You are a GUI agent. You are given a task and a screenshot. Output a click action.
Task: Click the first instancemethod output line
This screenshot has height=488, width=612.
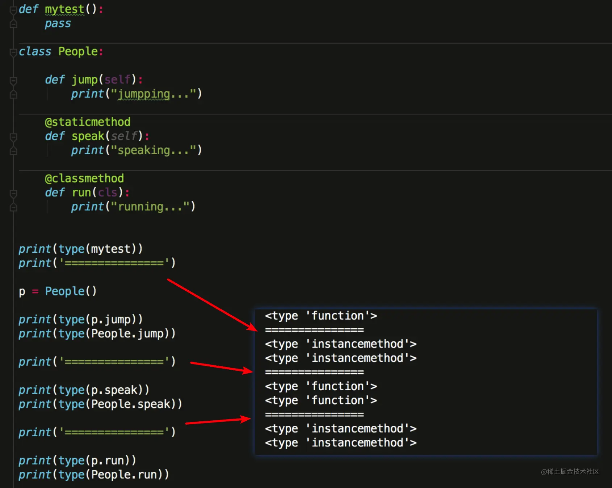click(341, 344)
